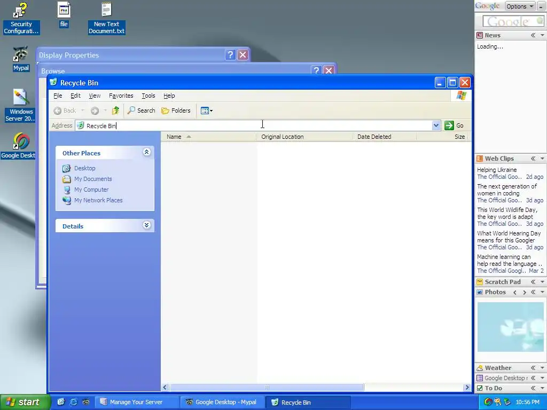Open the Forward history dropdown arrow
Viewport: 547px width, 410px height.
point(105,111)
